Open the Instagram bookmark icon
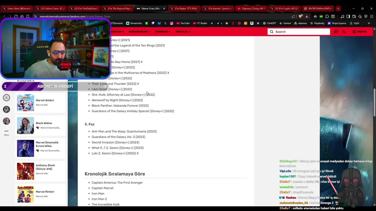 tap(172, 23)
